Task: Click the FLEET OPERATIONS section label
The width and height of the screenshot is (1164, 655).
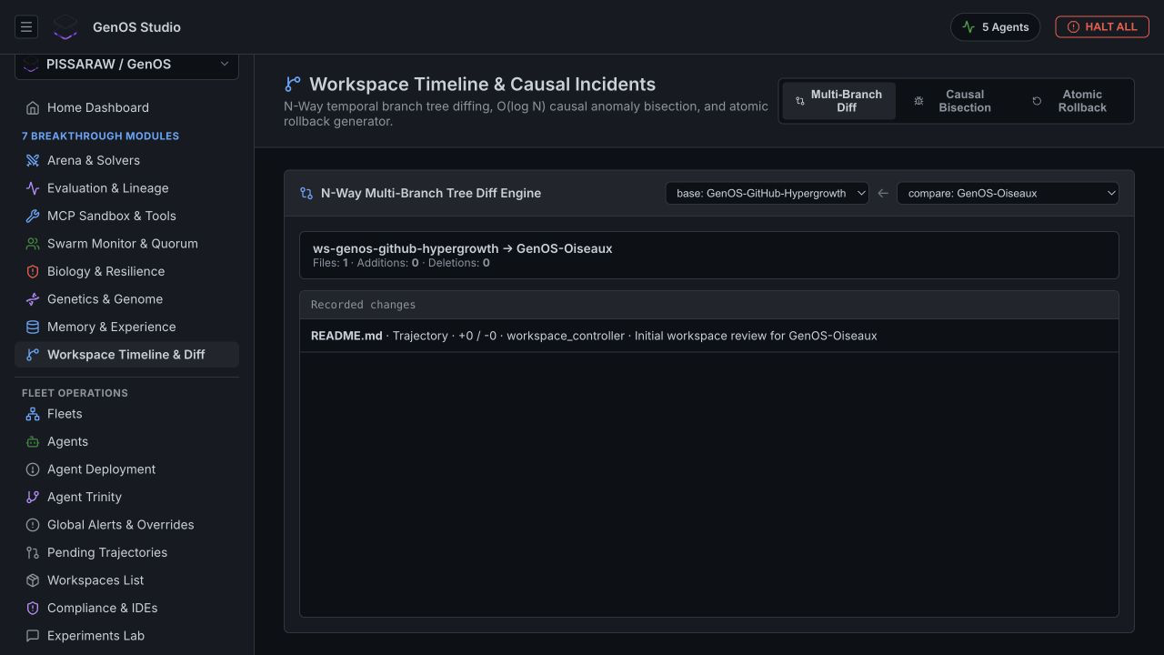Action: [x=75, y=393]
